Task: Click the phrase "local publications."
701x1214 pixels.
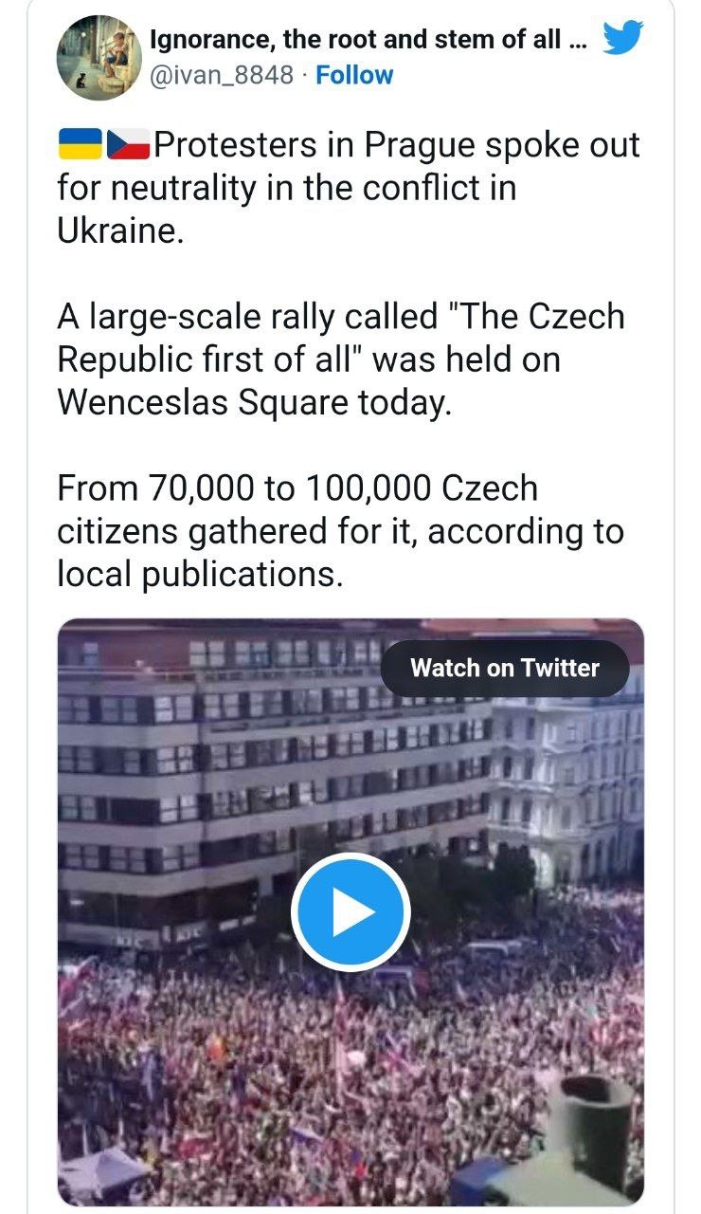Action: point(198,574)
